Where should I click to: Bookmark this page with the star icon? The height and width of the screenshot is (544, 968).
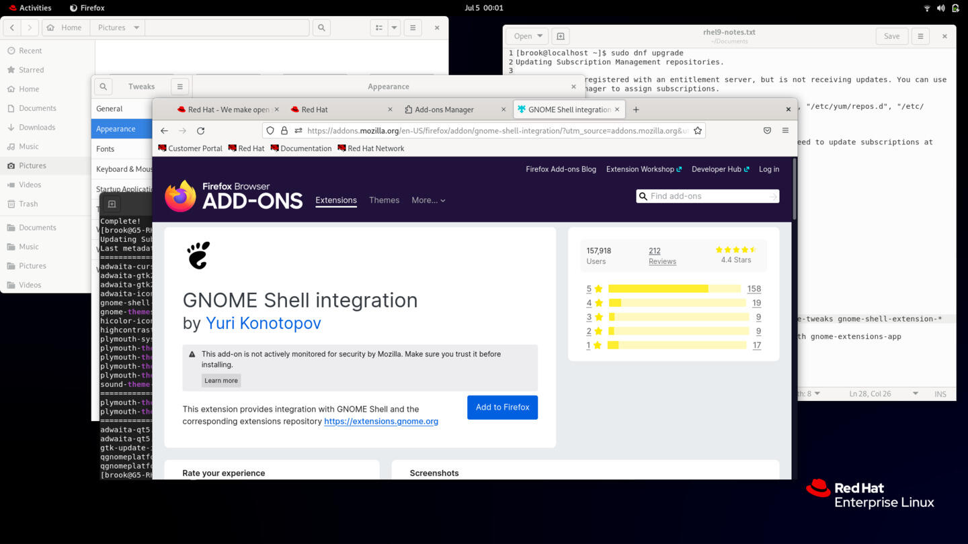pos(698,130)
